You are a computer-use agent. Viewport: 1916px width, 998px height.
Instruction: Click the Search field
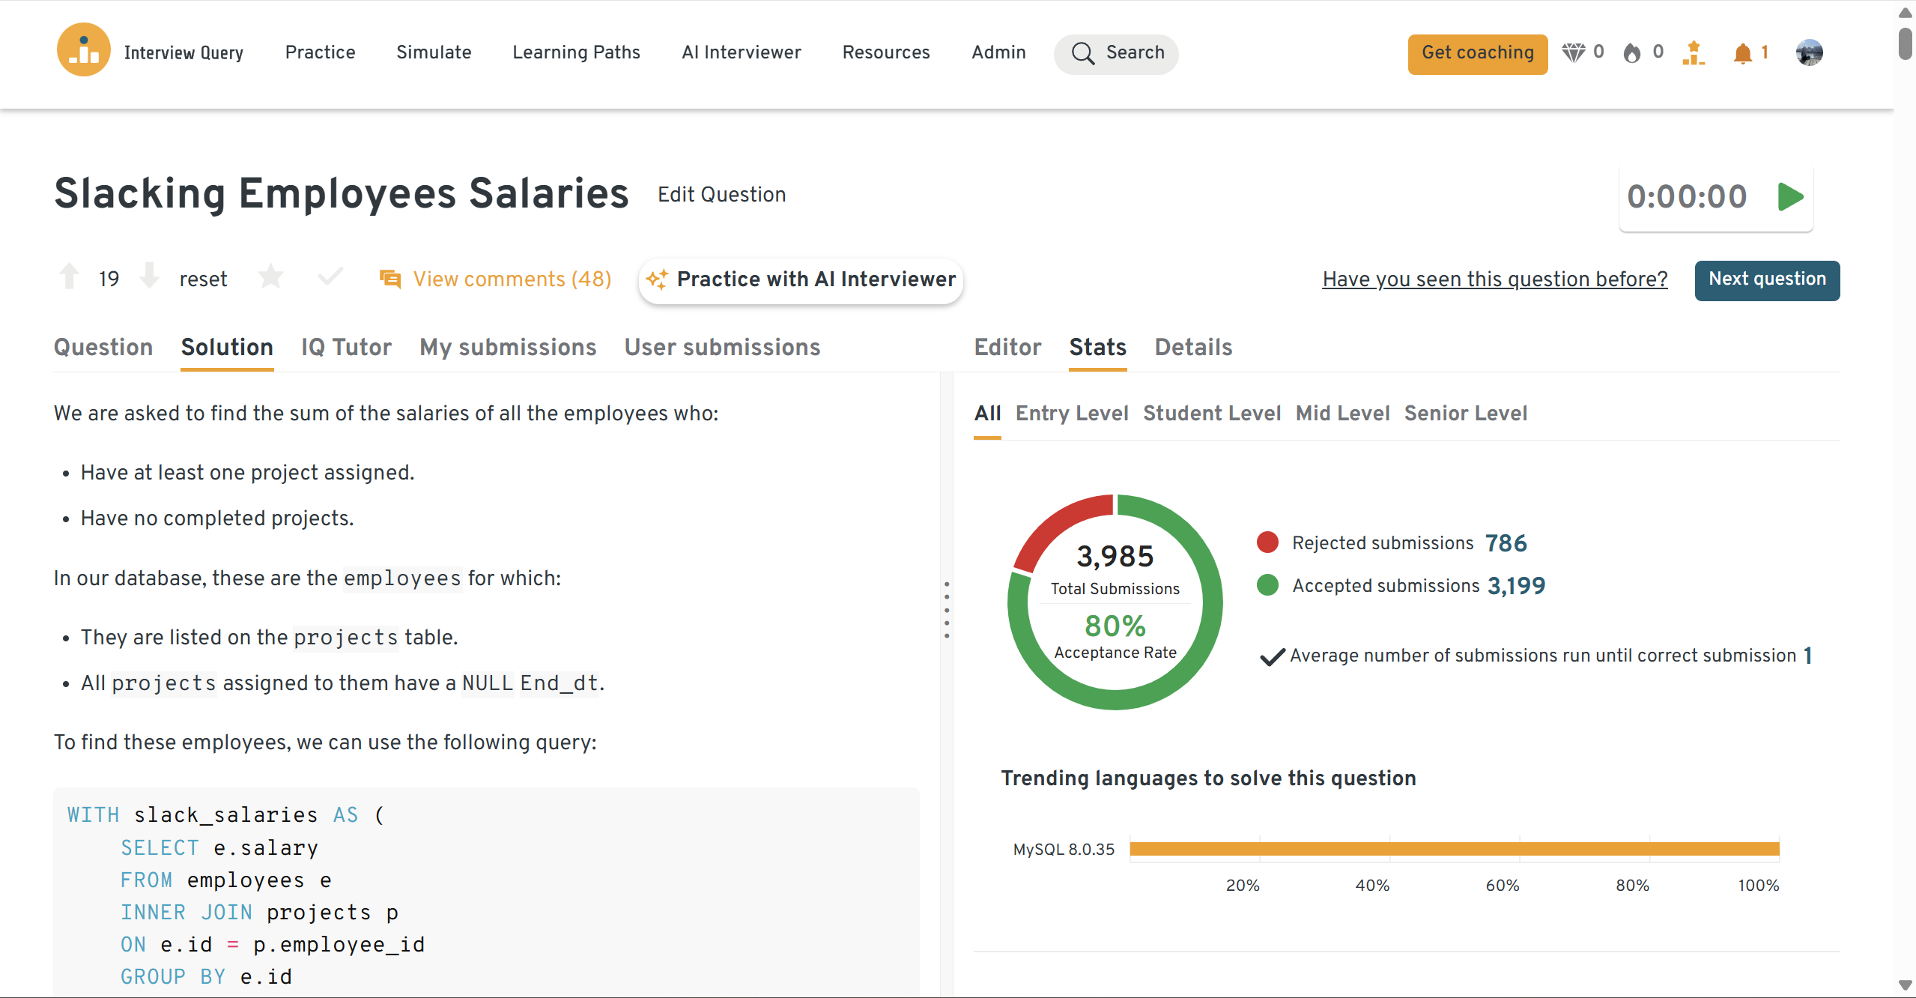[x=1116, y=53]
